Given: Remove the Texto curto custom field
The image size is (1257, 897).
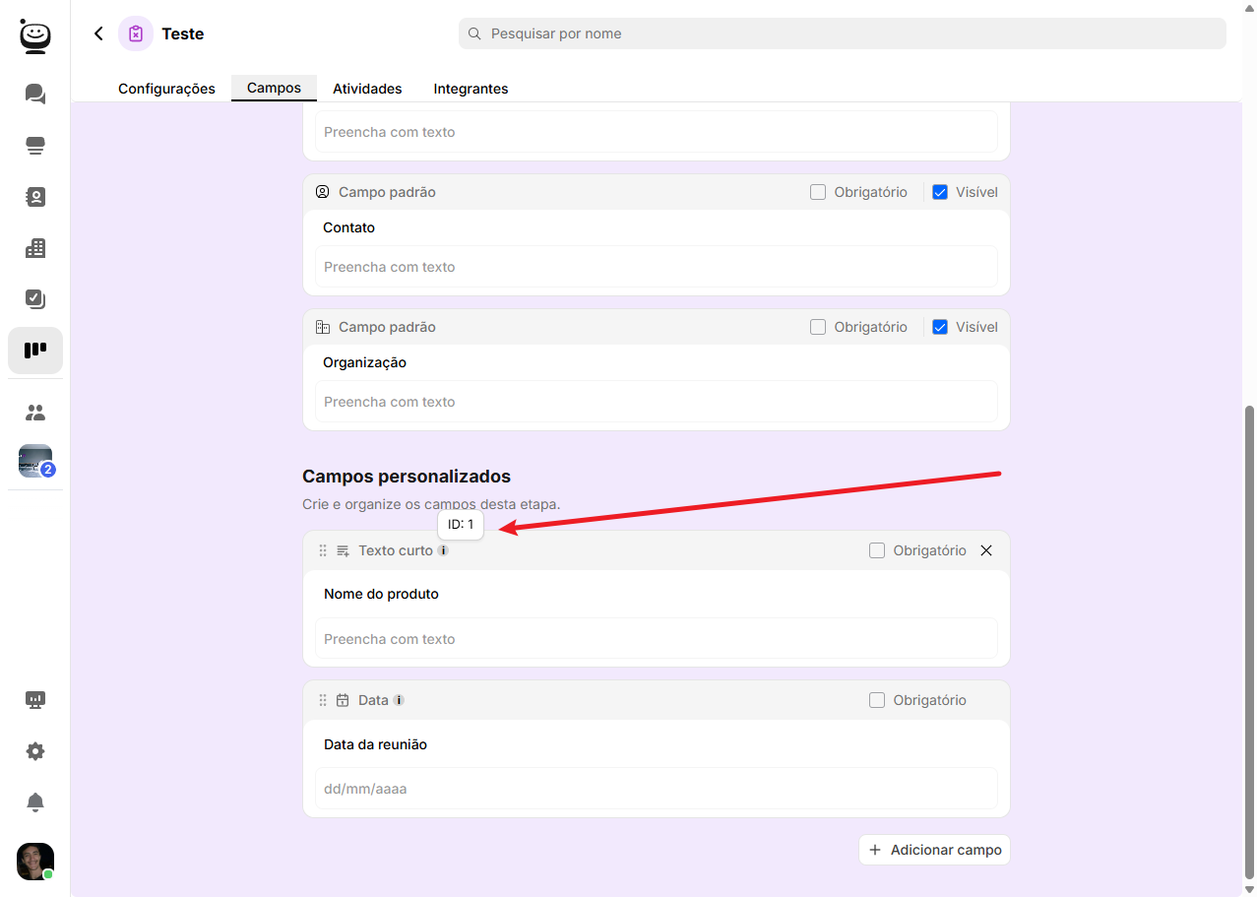Looking at the screenshot, I should point(986,550).
